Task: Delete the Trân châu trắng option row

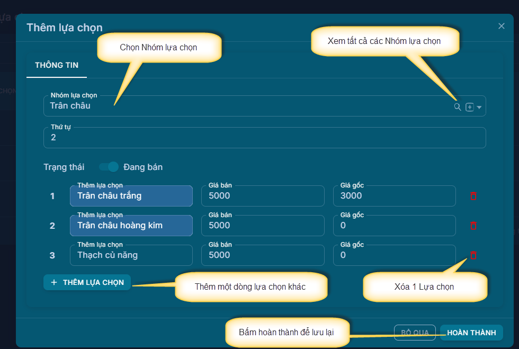Action: coord(473,196)
